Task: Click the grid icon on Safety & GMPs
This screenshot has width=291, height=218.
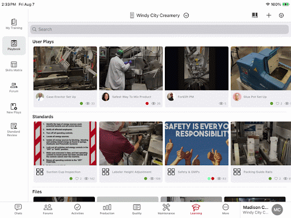Action: (x=171, y=172)
